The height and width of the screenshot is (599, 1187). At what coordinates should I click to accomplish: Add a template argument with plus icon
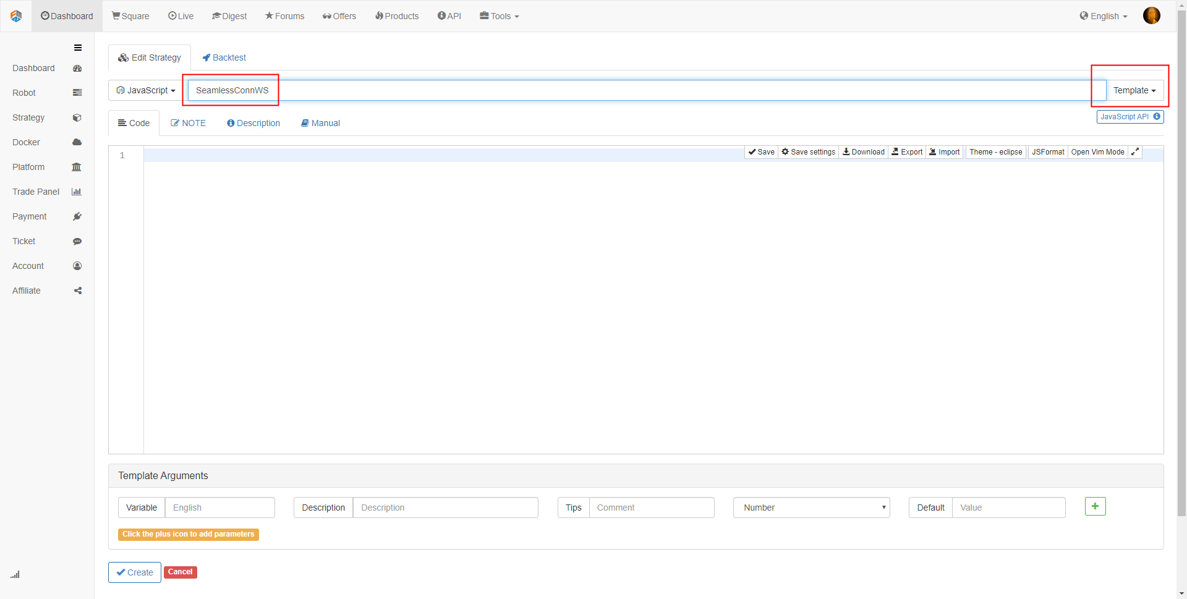(1096, 506)
